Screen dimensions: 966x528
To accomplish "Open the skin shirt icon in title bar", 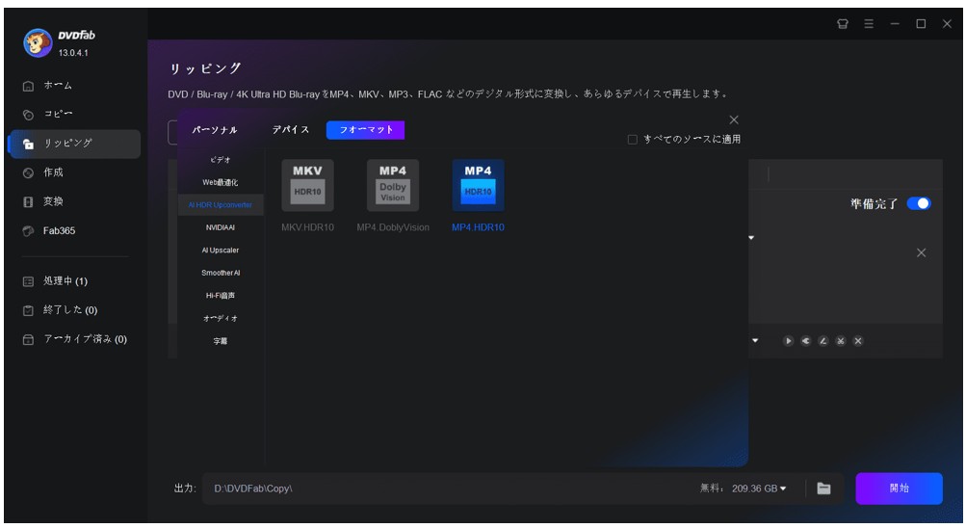I will click(843, 23).
